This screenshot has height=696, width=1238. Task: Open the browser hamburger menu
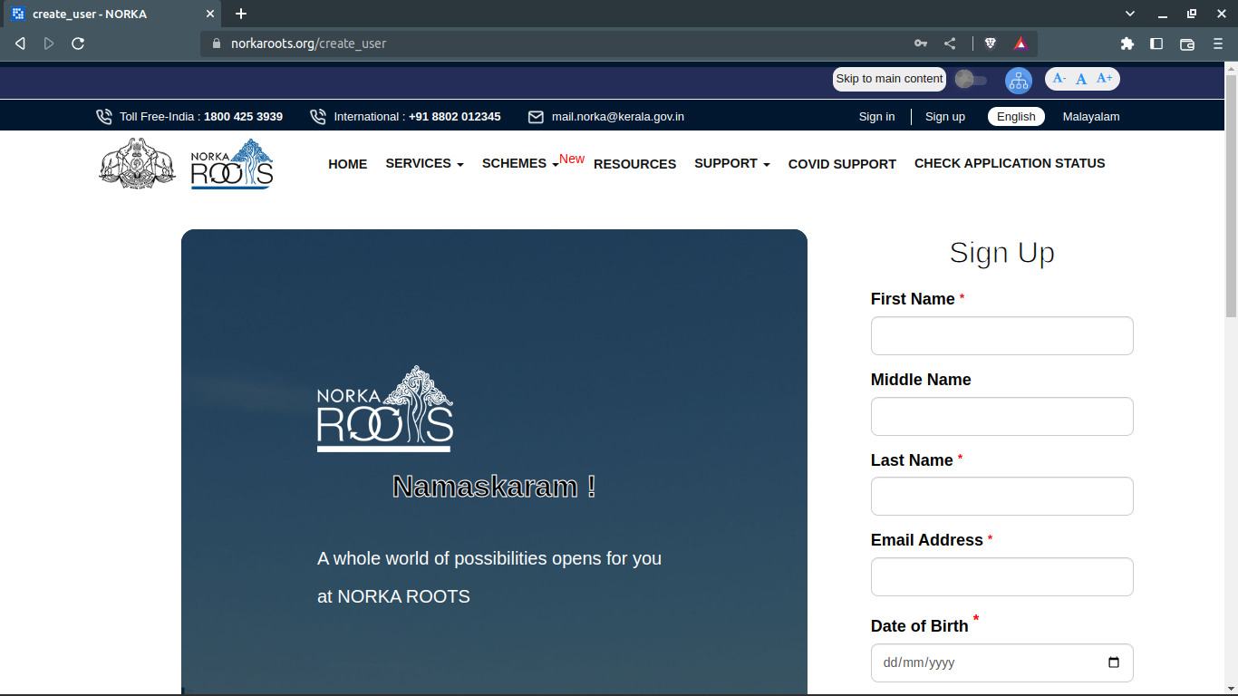[1218, 43]
